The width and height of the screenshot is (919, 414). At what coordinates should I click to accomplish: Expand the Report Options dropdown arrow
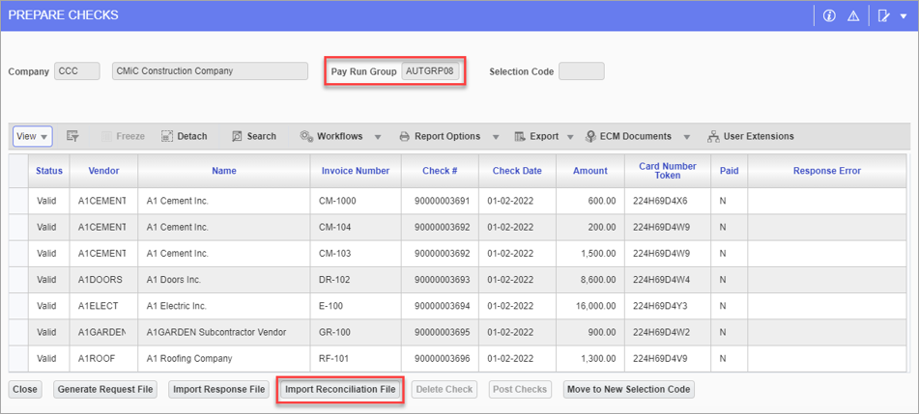(495, 137)
